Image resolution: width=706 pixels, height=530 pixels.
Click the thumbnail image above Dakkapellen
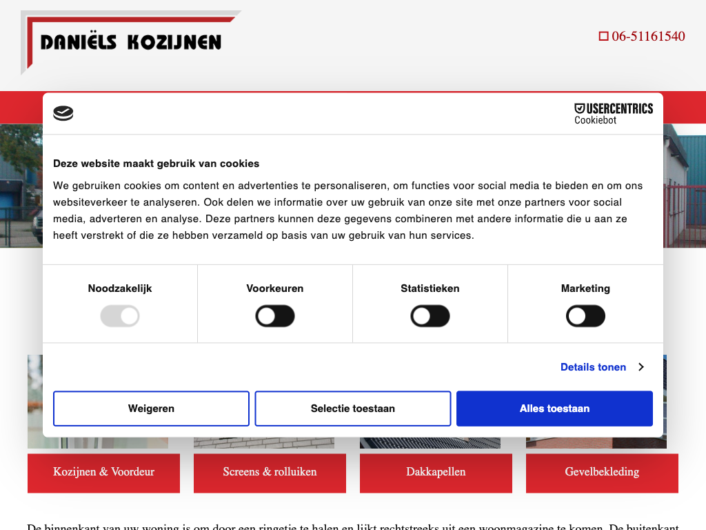click(430, 443)
